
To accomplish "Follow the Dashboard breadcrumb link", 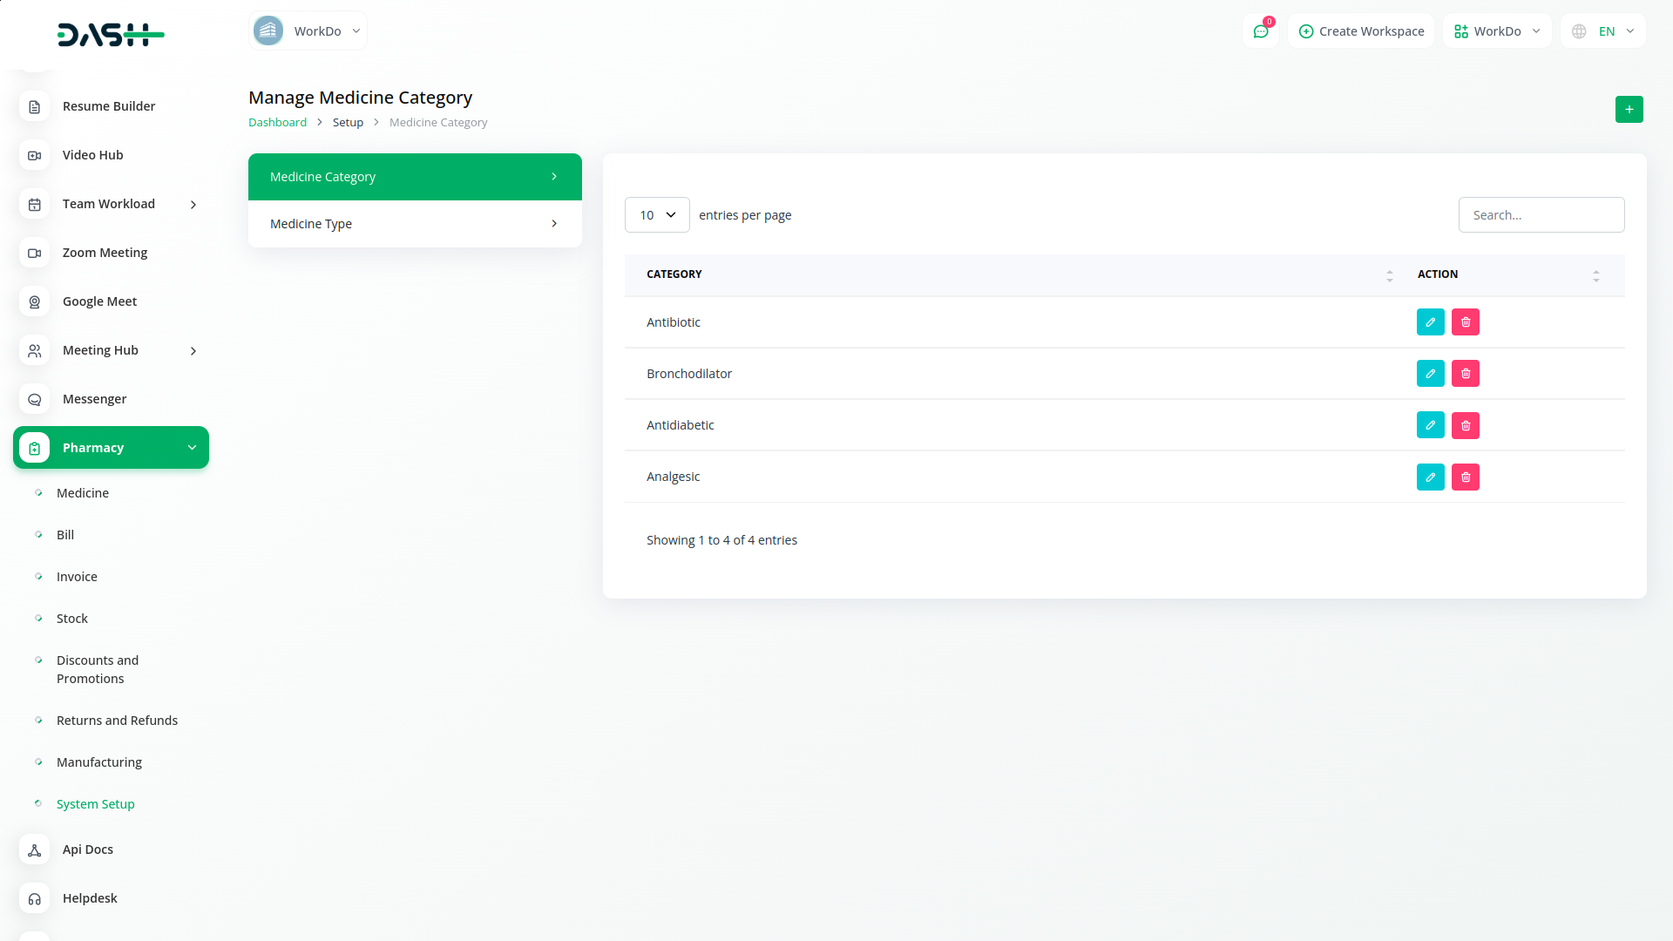I will click(x=277, y=123).
